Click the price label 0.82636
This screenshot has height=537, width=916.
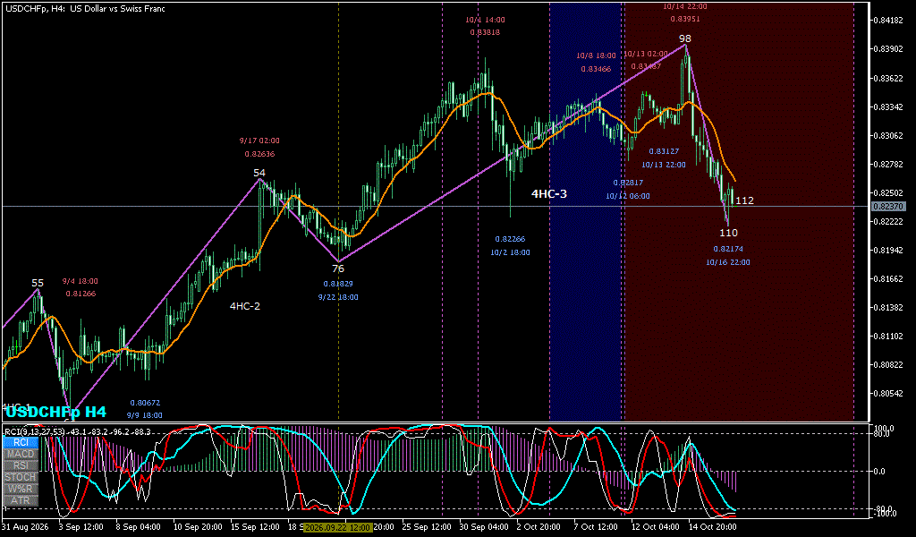tap(259, 154)
